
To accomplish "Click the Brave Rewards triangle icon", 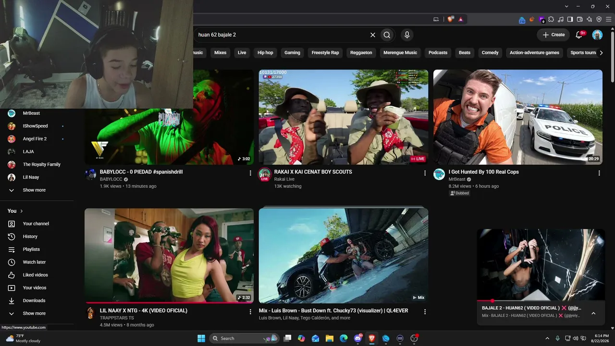I will coord(460,19).
